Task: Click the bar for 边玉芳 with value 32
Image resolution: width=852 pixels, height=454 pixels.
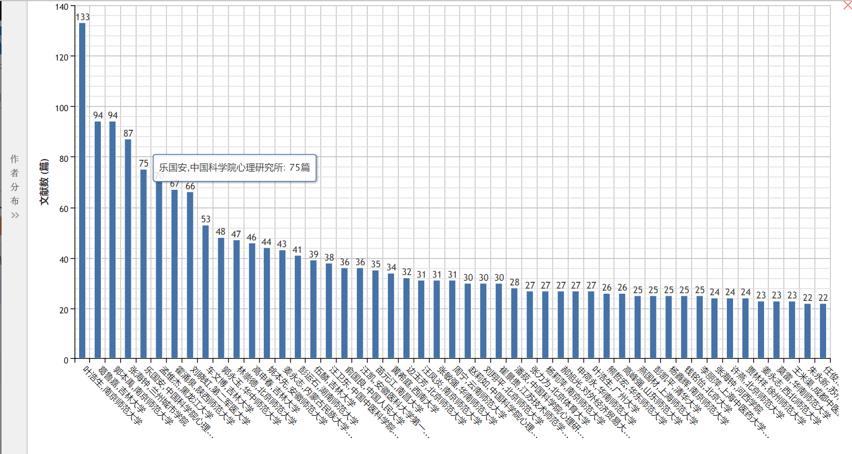Action: (407, 318)
